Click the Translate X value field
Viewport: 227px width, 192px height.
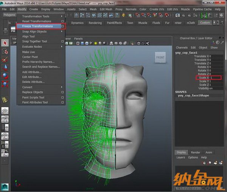[216, 56]
